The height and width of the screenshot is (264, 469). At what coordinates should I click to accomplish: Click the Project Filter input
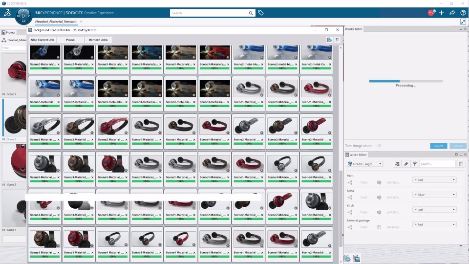point(14,48)
